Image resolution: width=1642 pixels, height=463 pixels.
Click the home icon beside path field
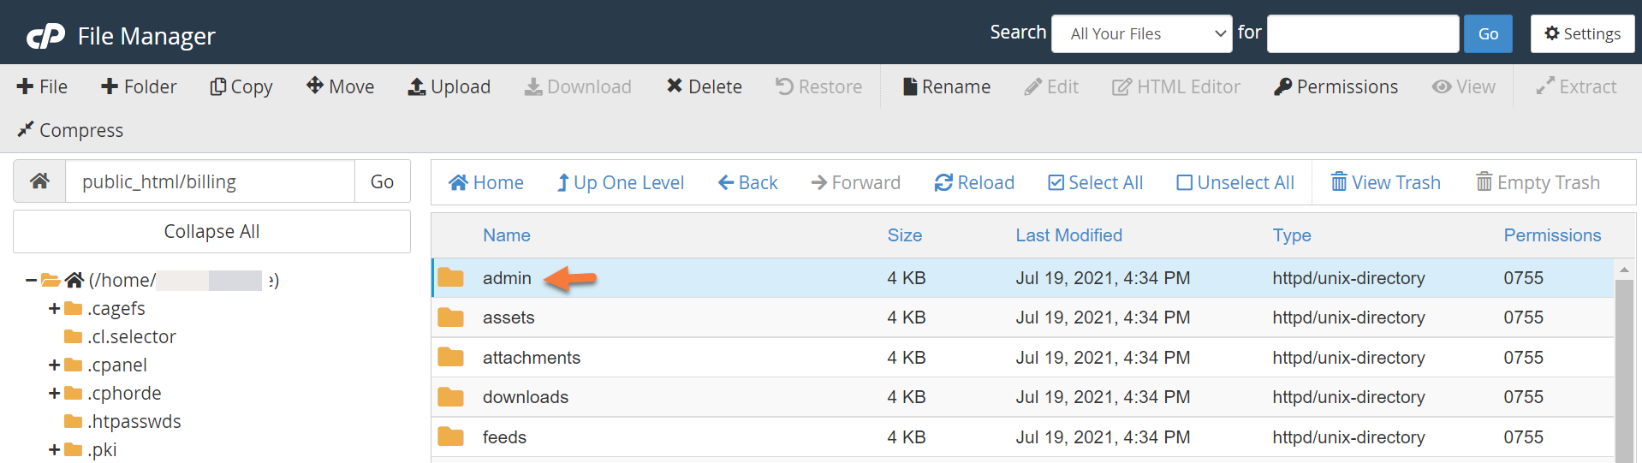(39, 181)
